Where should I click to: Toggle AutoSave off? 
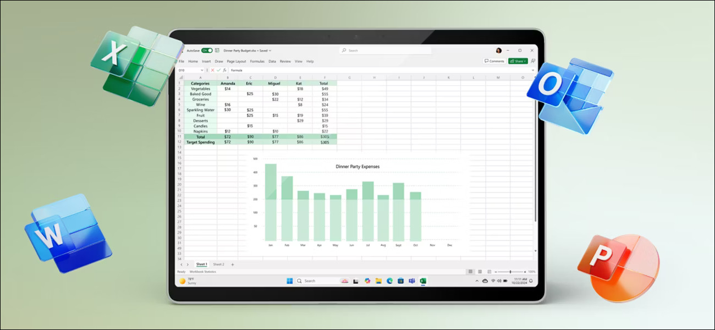206,51
